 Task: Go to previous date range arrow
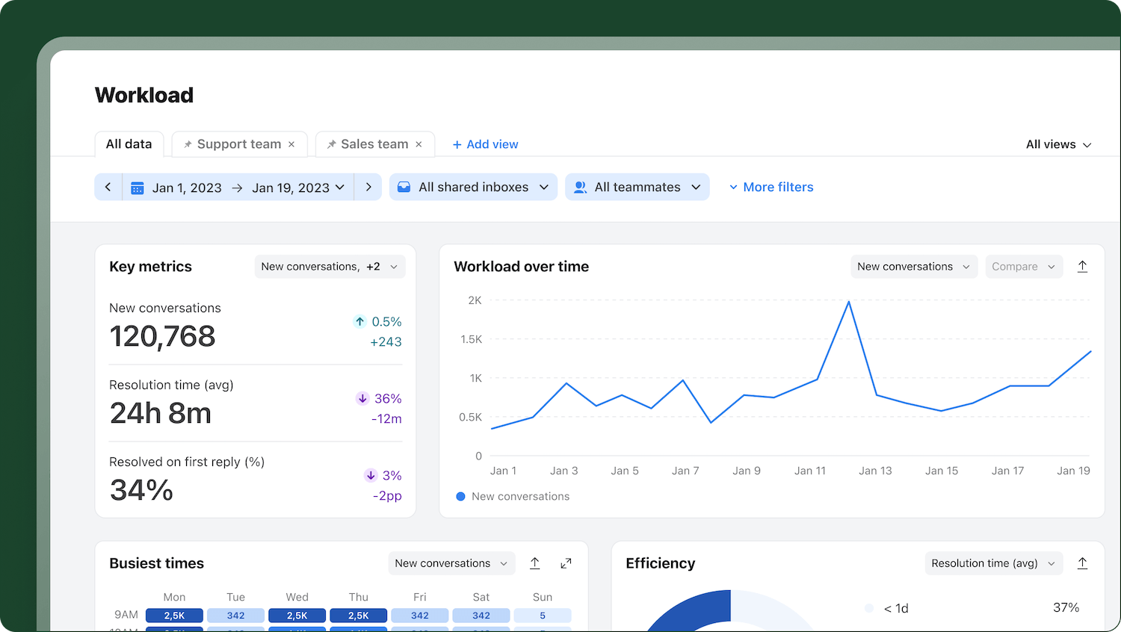(x=108, y=188)
